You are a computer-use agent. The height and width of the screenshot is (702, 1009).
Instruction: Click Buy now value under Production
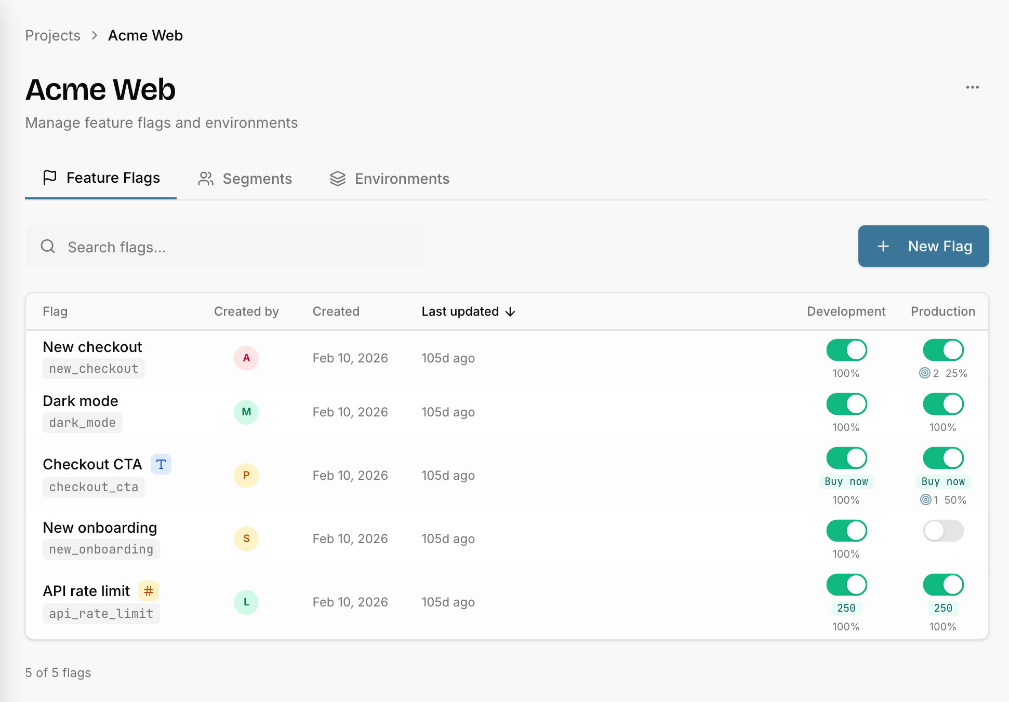point(943,481)
